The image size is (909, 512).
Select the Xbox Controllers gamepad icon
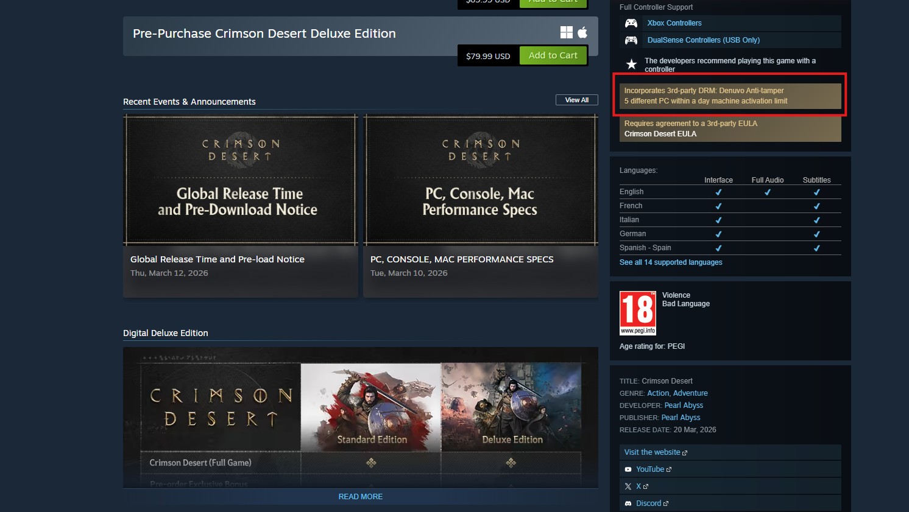(x=631, y=23)
